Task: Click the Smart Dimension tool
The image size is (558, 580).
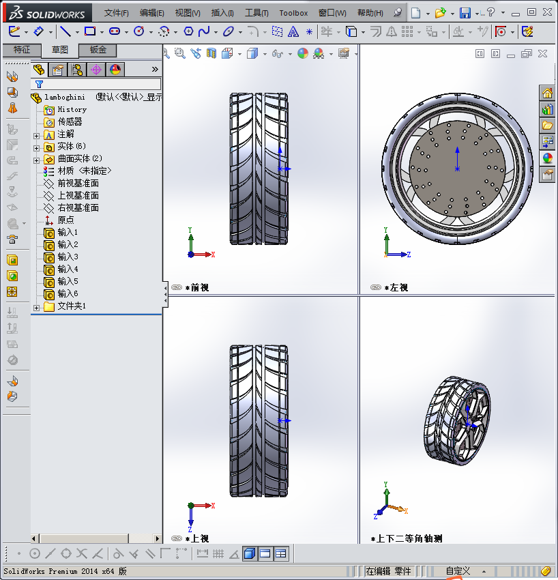Action: click(x=38, y=31)
